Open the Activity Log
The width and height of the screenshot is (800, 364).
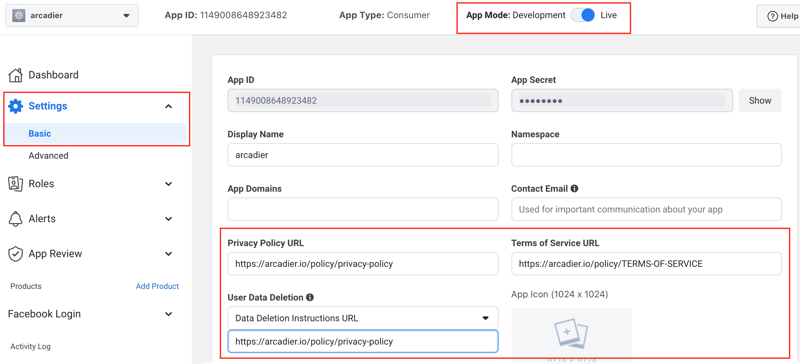(30, 347)
